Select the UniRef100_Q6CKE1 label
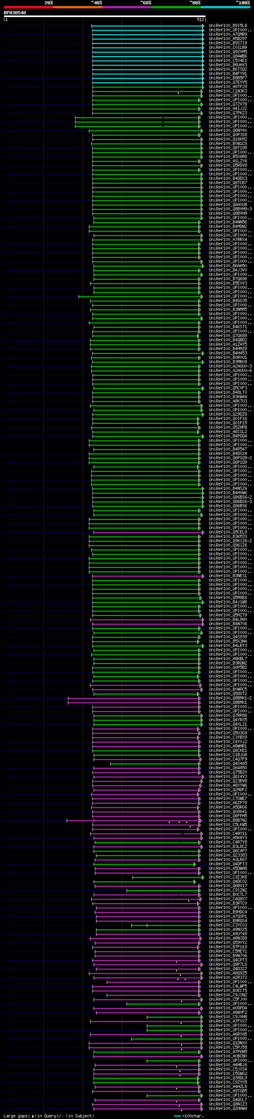254x1119 pixels. pos(228,750)
